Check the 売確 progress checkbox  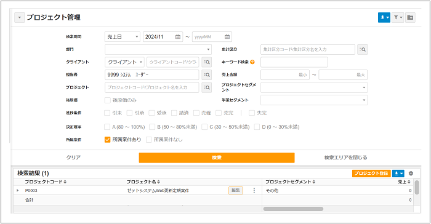tap(196, 113)
